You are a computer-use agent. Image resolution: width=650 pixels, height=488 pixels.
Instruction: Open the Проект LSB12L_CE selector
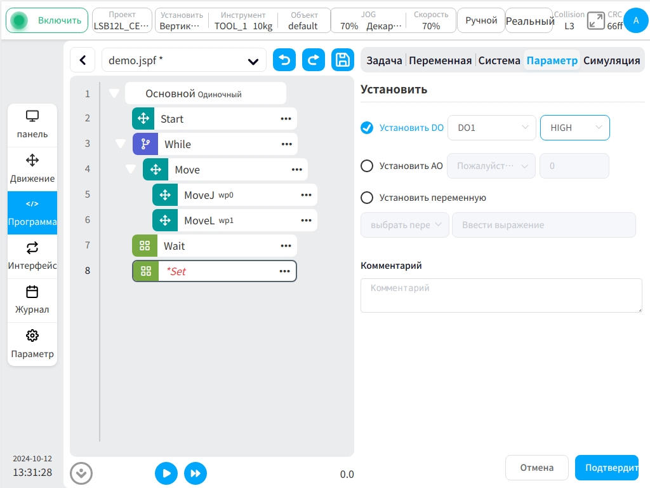122,20
